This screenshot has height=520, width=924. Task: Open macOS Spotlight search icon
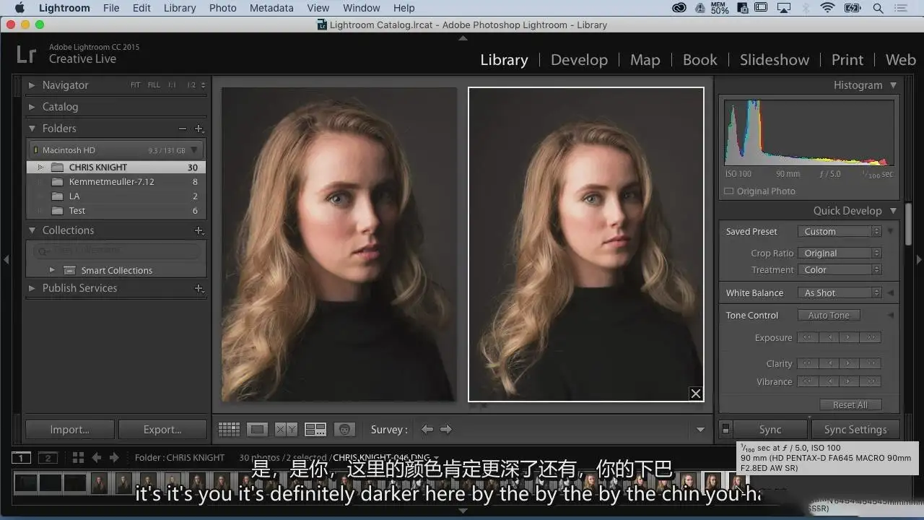(x=878, y=8)
